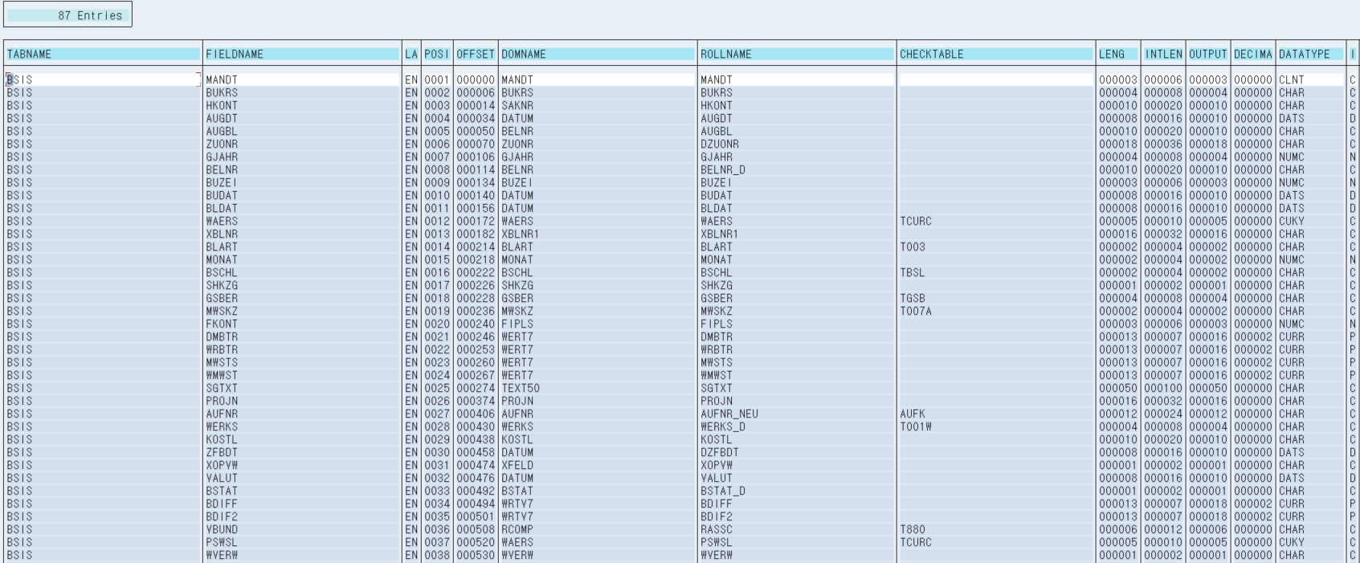Select fieldname BLDAT

(222, 208)
